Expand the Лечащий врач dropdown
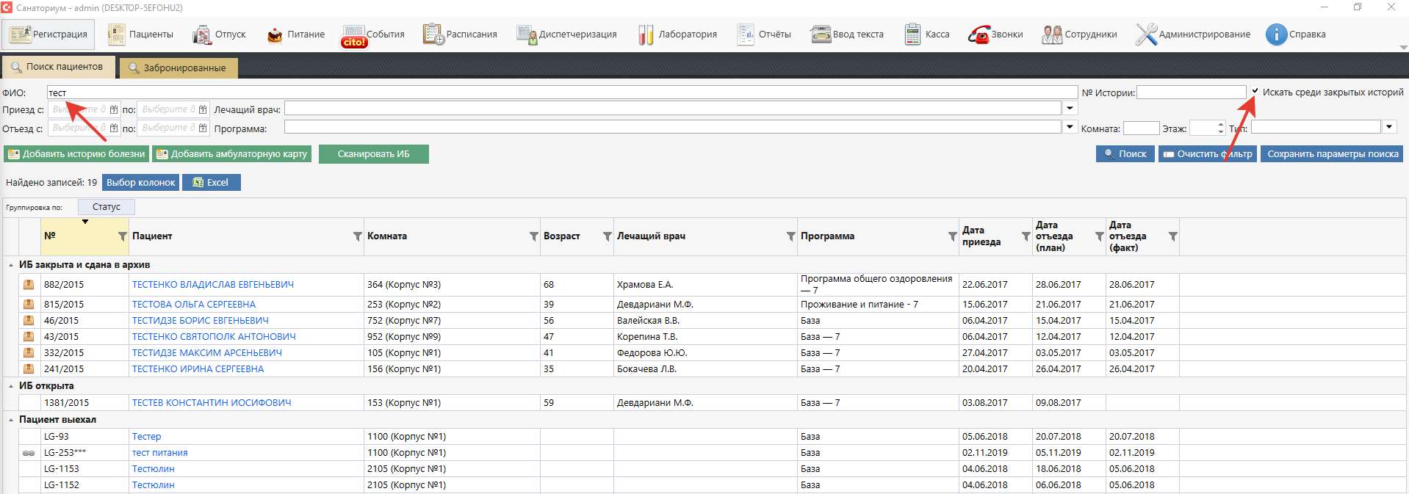 tap(1070, 109)
